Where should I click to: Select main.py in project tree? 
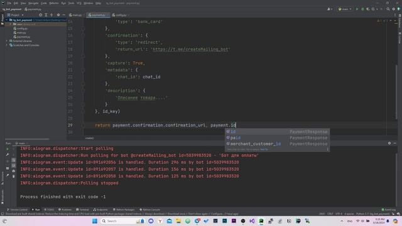[x=19, y=33]
